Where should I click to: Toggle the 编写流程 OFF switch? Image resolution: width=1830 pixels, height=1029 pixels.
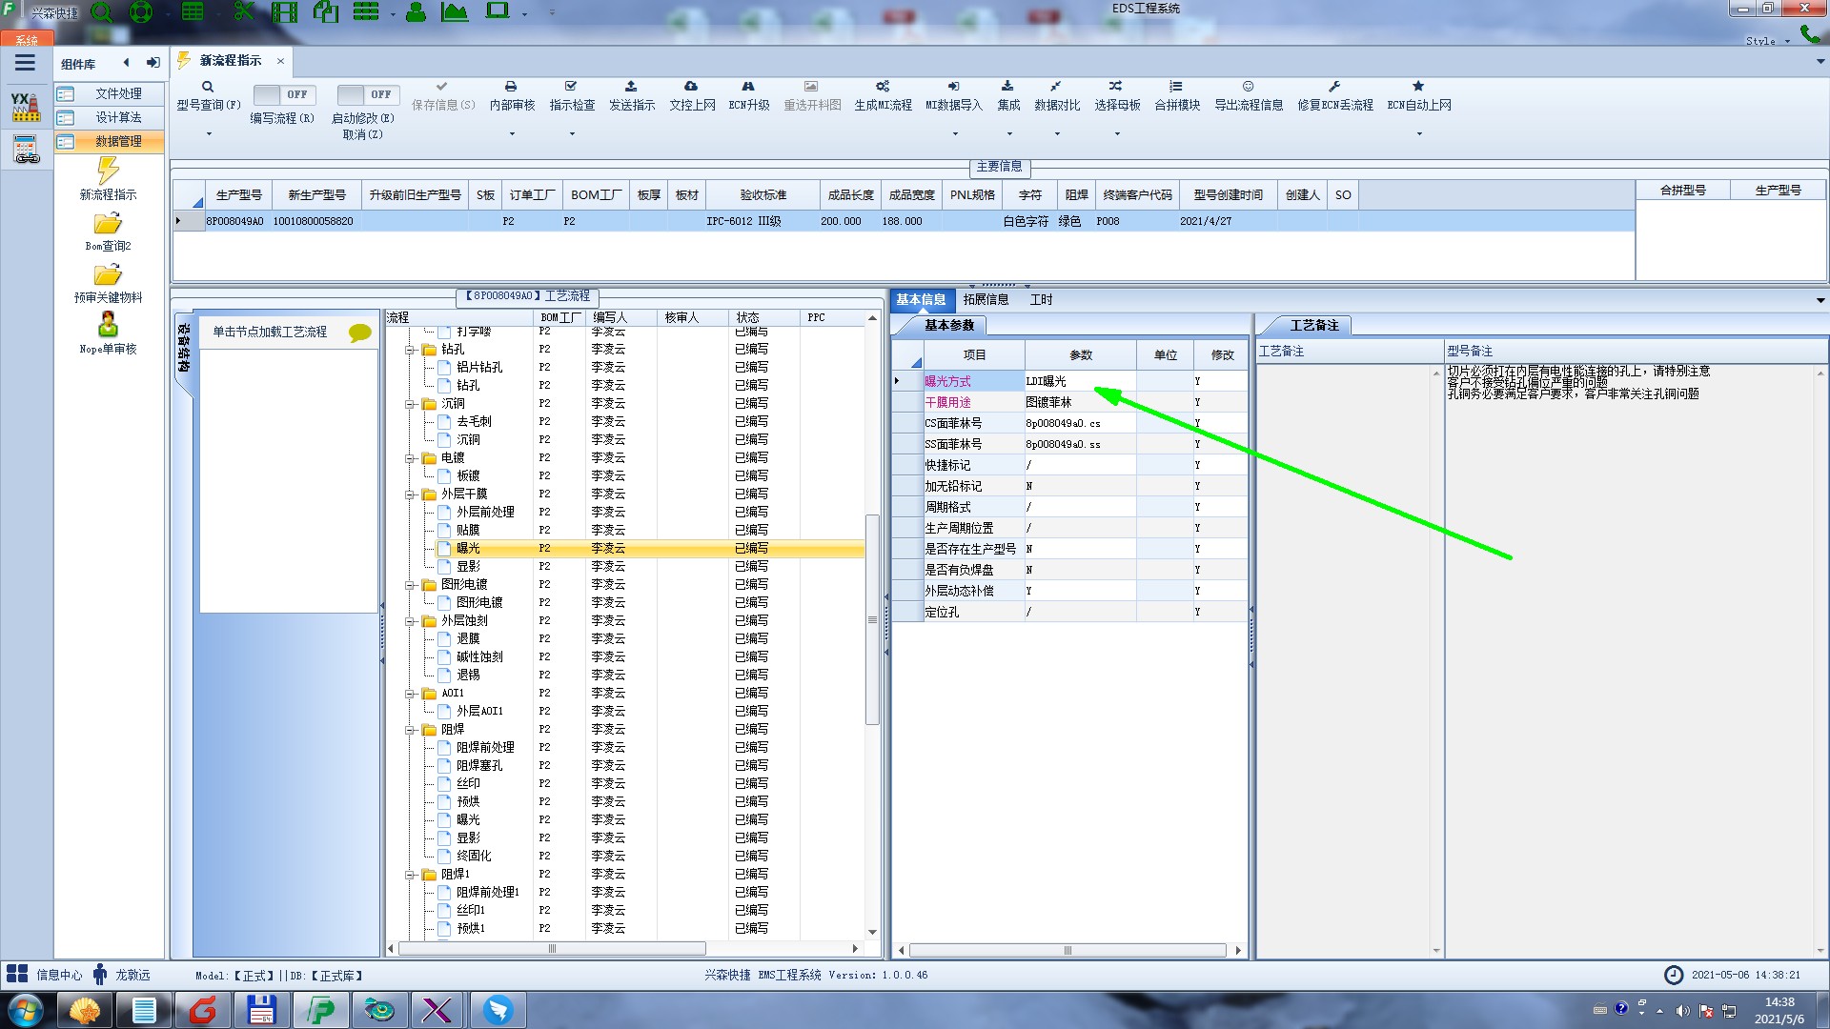pos(282,94)
